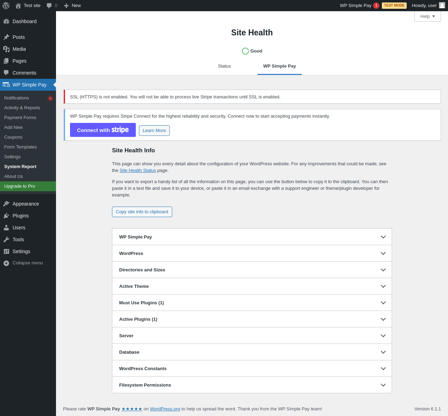This screenshot has width=448, height=416.
Task: Open Activity & Reports submenu item
Action: pyautogui.click(x=28, y=108)
